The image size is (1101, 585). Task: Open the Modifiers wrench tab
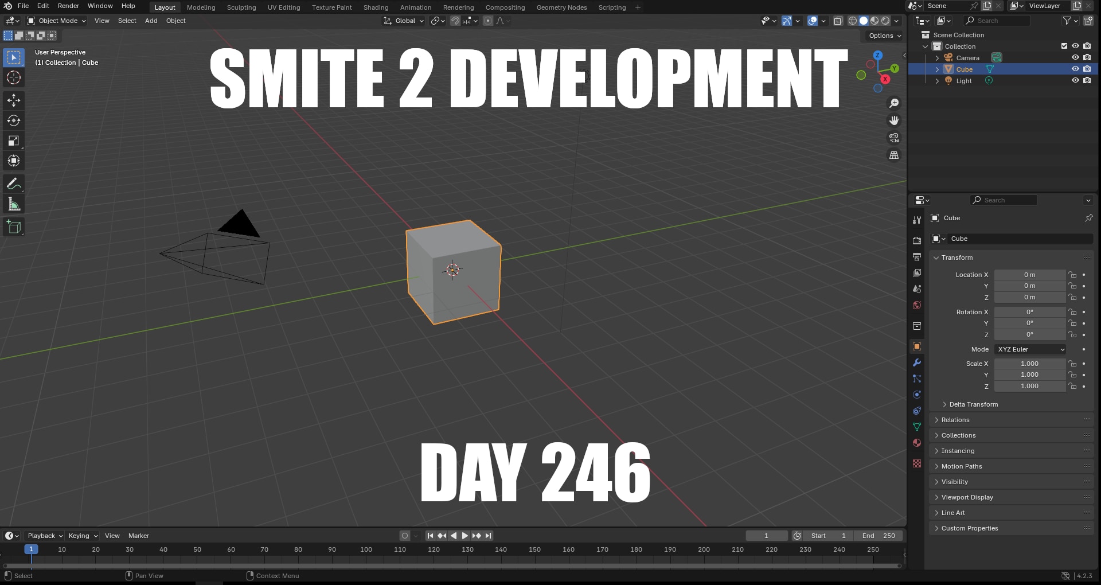[917, 362]
